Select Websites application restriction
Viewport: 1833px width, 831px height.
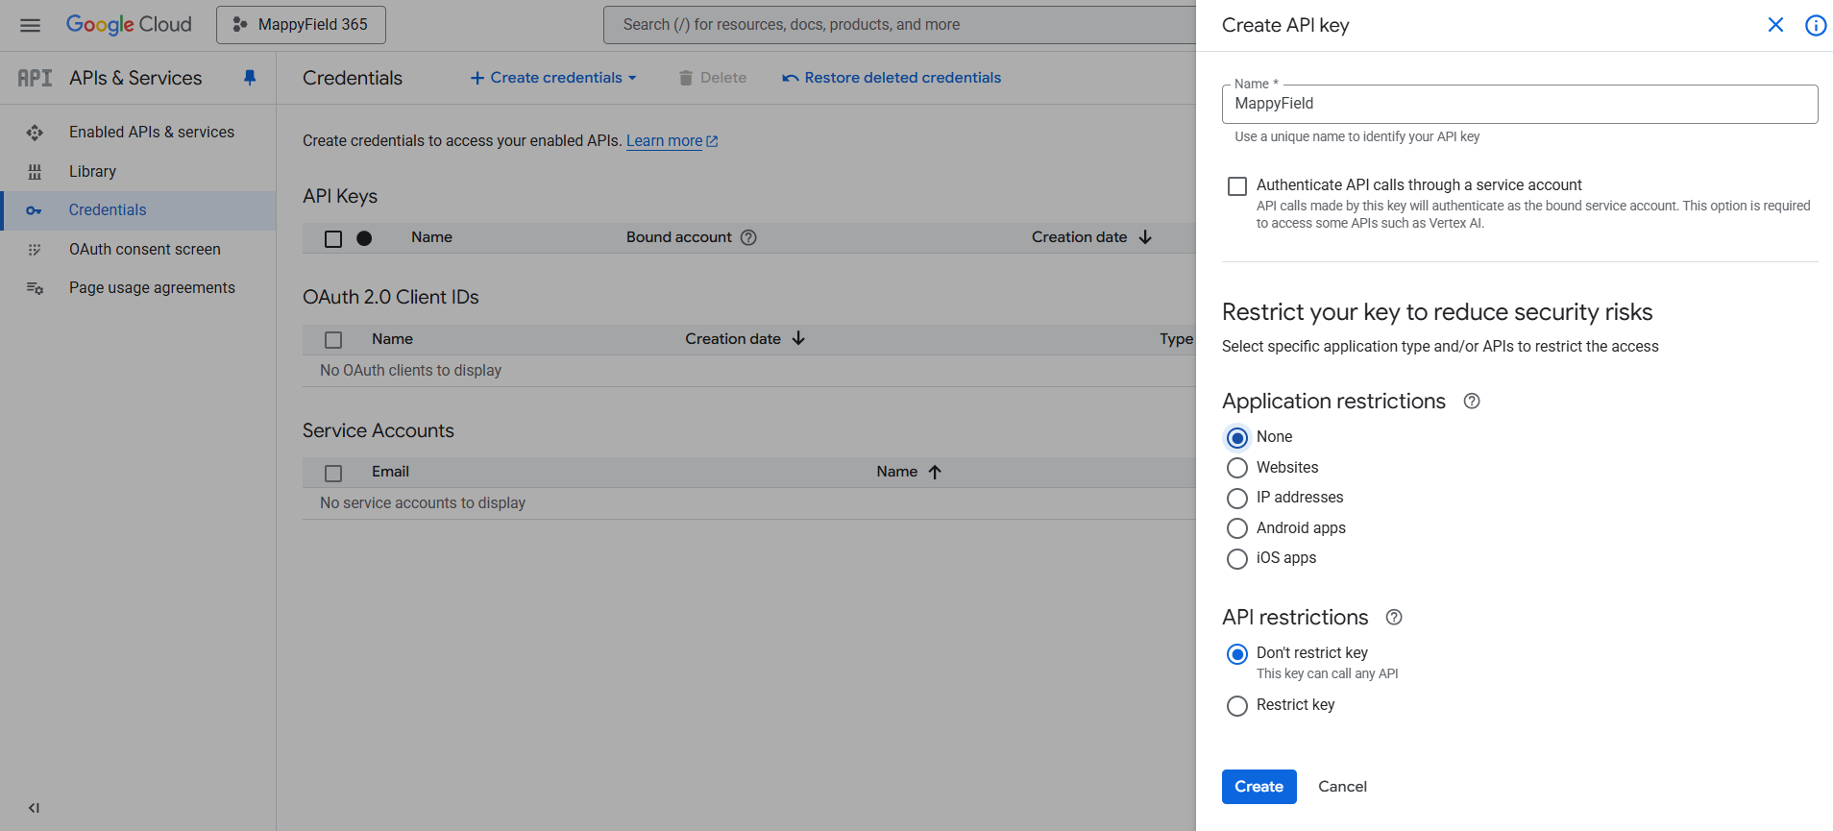coord(1237,468)
